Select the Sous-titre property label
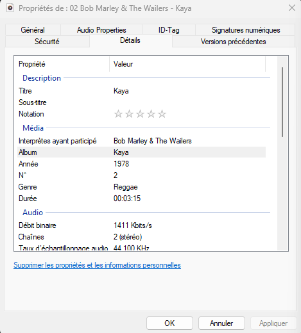The width and height of the screenshot is (301, 333). pos(33,102)
